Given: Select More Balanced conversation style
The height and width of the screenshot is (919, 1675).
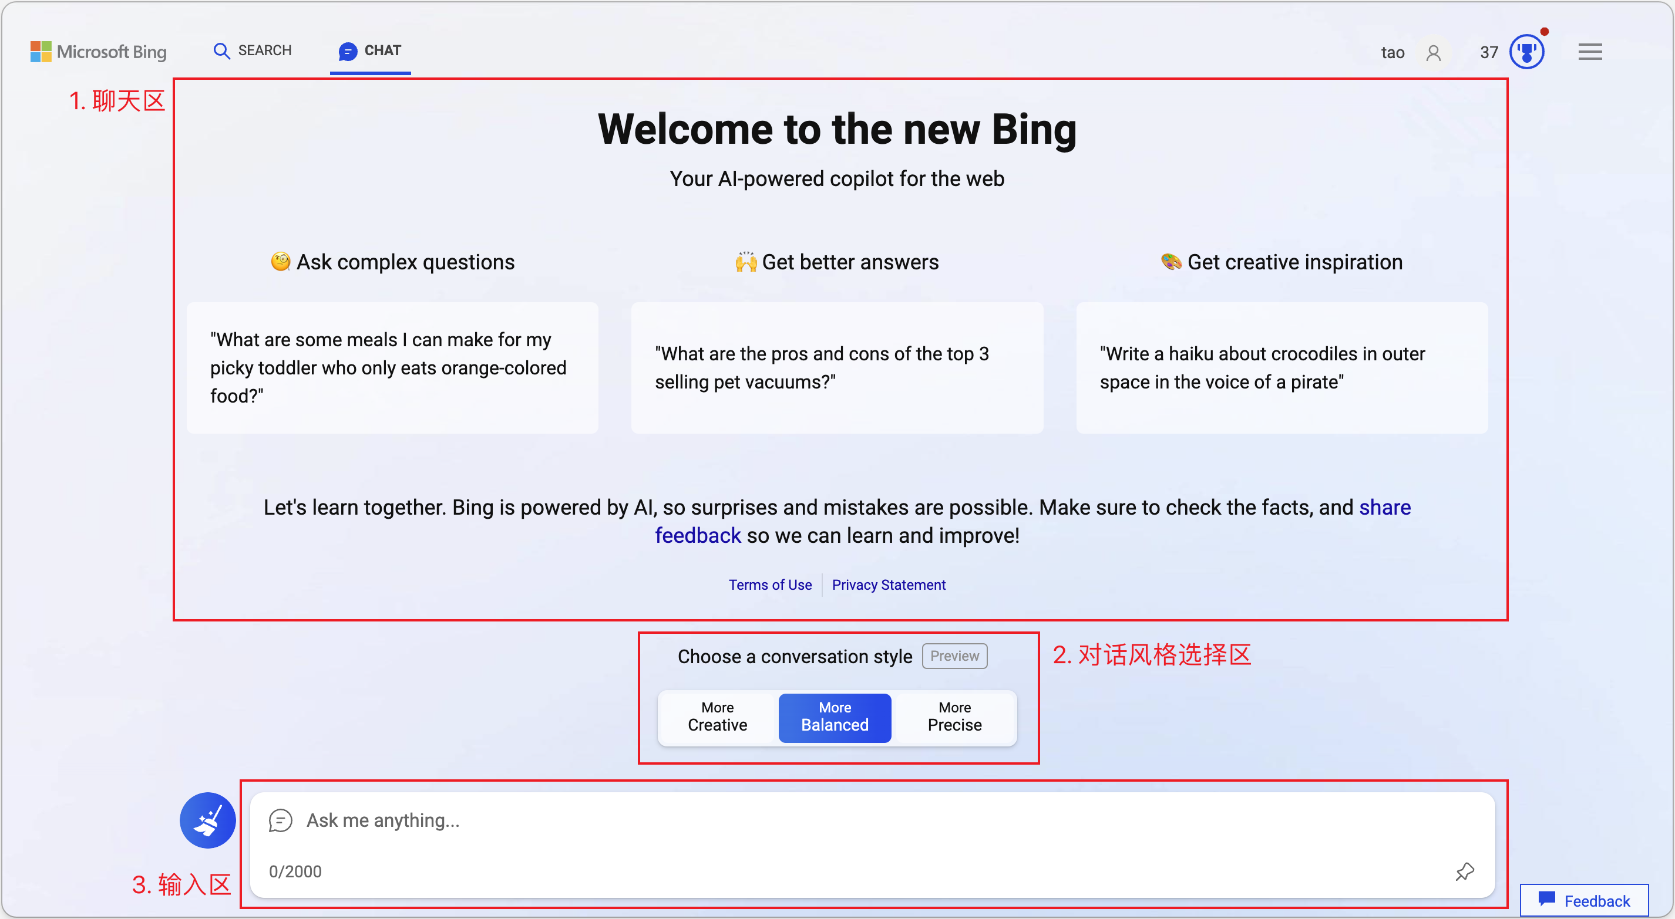Looking at the screenshot, I should pos(834,716).
